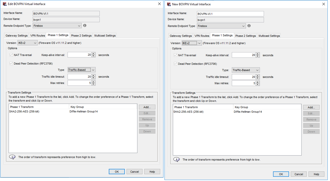This screenshot has width=330, height=181.
Task: Click info icon beside Remote Endpoint Type in Edit dialog
Action: point(85,25)
